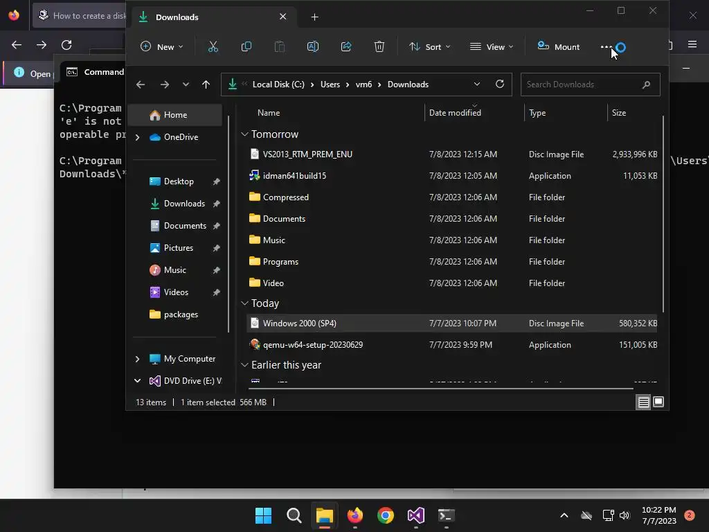The height and width of the screenshot is (532, 709).
Task: Collapse the Earlier this year group
Action: click(244, 364)
